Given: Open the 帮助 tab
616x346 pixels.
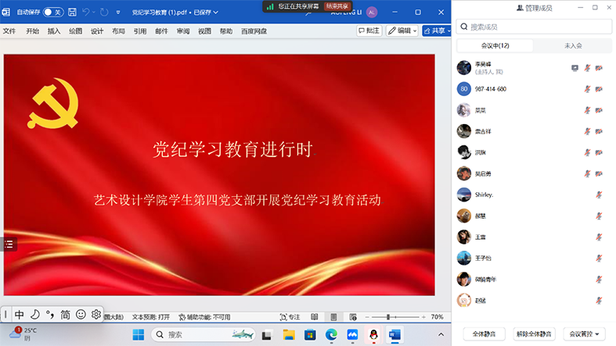Looking at the screenshot, I should (226, 31).
